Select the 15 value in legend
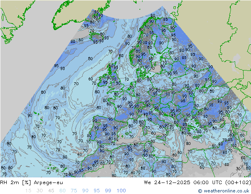 [28, 191]
